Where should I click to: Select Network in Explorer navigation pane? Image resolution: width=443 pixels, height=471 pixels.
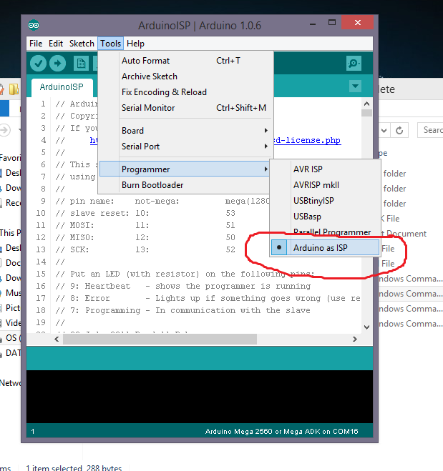[11, 383]
